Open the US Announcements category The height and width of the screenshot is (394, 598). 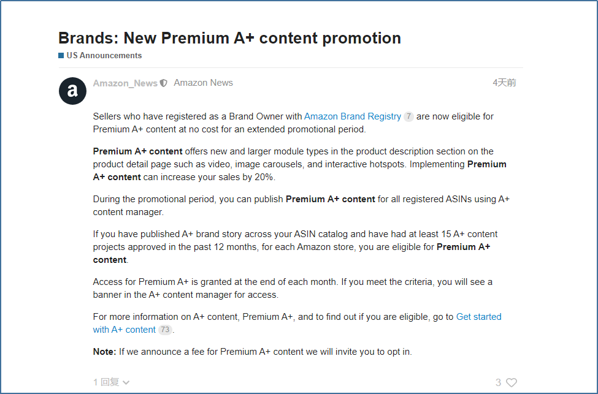click(x=104, y=56)
